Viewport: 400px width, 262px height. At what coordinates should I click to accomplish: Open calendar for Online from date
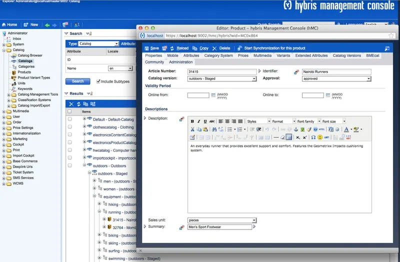point(213,95)
